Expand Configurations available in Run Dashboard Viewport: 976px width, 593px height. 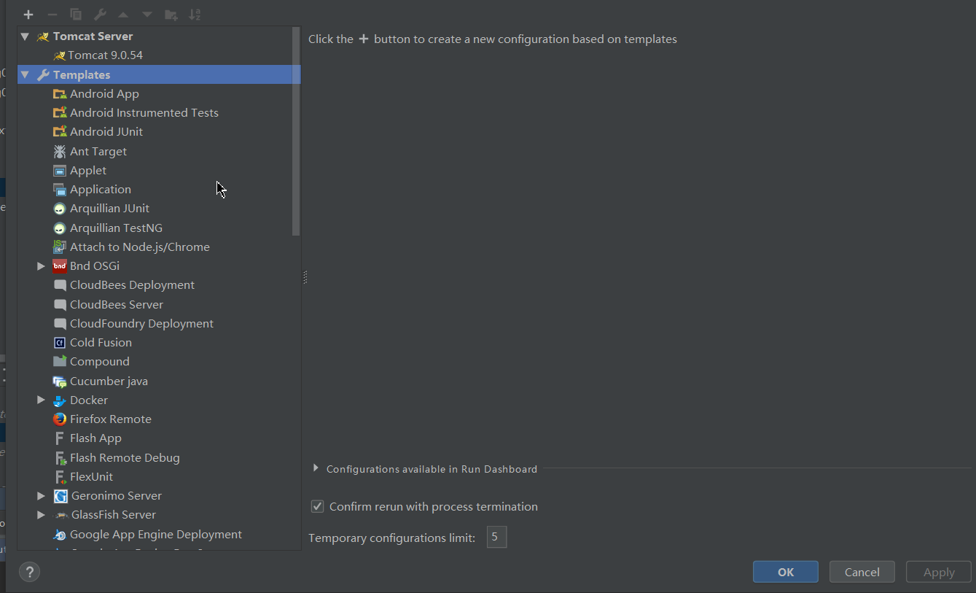pos(316,468)
